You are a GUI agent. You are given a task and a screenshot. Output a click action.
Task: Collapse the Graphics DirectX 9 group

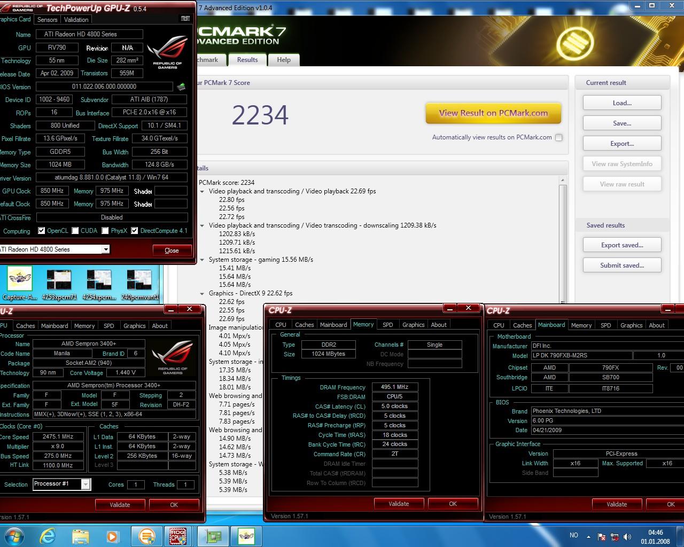(x=202, y=293)
